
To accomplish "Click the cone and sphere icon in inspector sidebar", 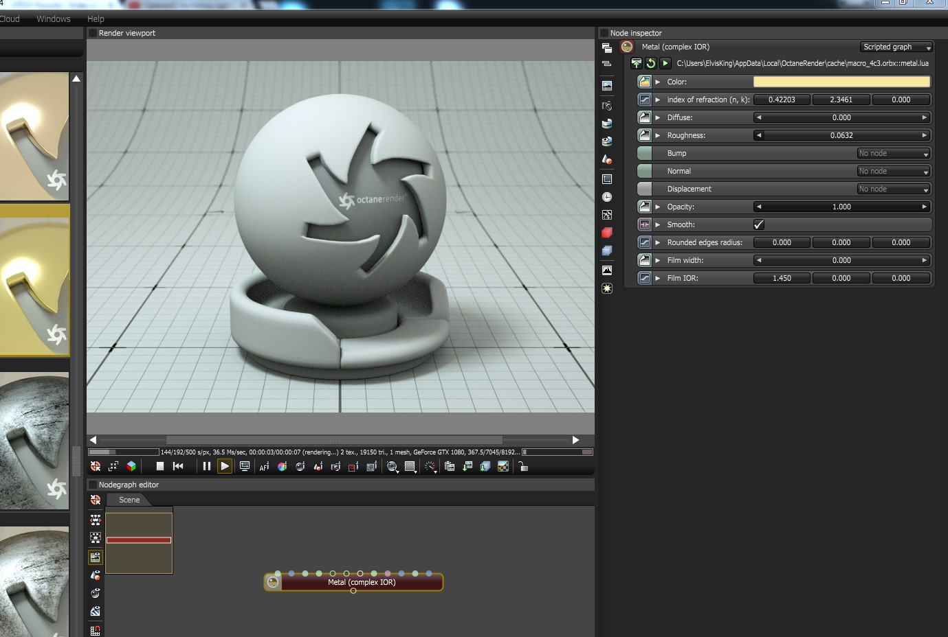I will [x=607, y=159].
